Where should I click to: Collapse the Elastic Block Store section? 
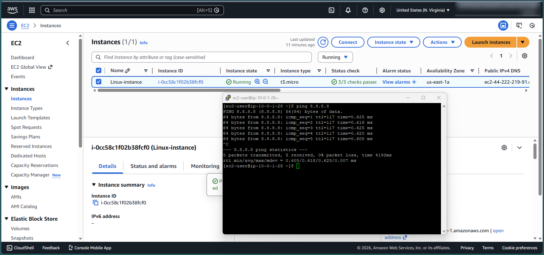(x=6, y=219)
